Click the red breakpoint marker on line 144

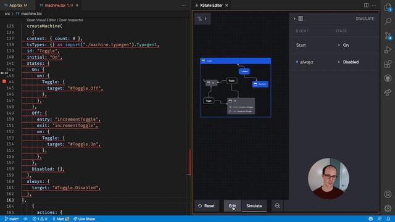(x=4, y=81)
